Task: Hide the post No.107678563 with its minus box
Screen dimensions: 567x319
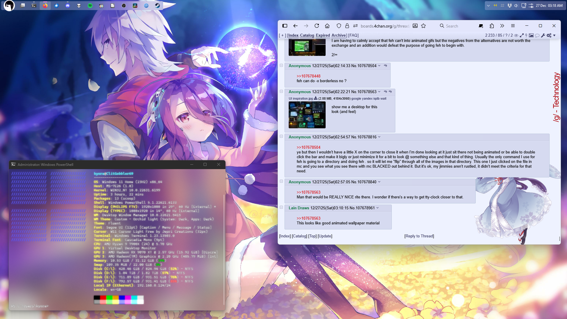Action: point(281,91)
